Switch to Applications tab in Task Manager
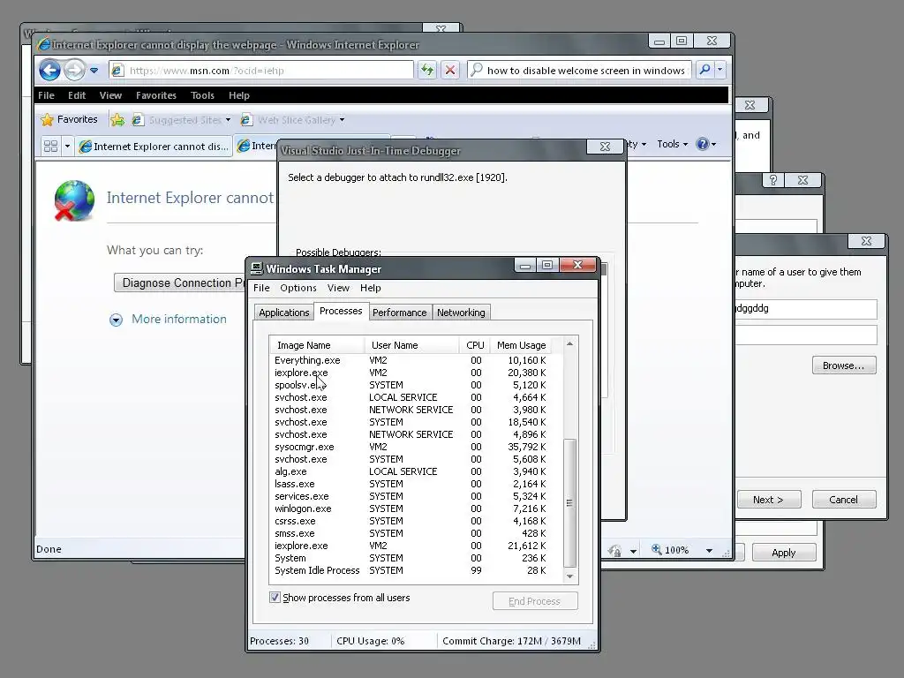Viewport: 904px width, 678px height. click(283, 313)
